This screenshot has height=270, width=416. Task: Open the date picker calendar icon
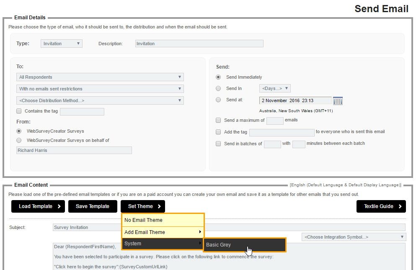pyautogui.click(x=338, y=100)
